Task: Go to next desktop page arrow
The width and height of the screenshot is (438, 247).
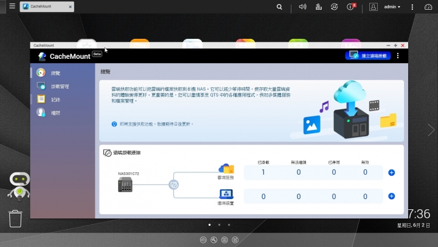Action: pyautogui.click(x=431, y=130)
